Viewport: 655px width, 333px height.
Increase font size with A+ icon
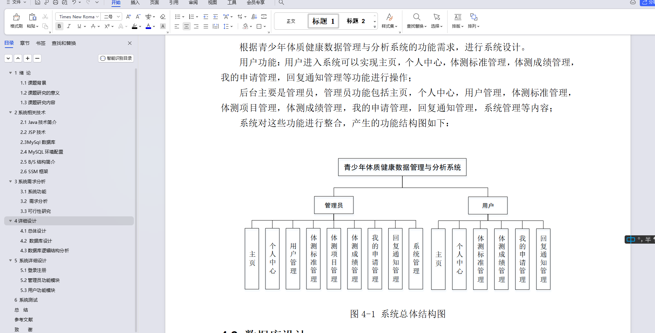(128, 16)
